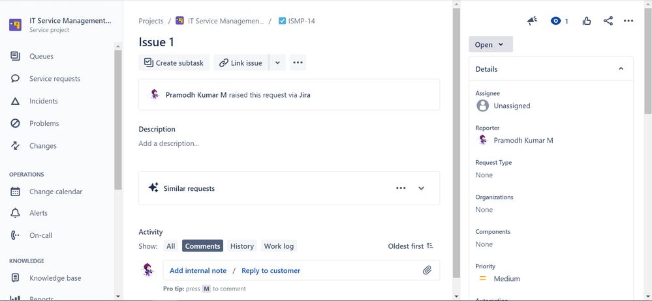652x301 pixels.
Task: Click the ISMP-14 issue type checkbox icon
Action: [x=283, y=21]
